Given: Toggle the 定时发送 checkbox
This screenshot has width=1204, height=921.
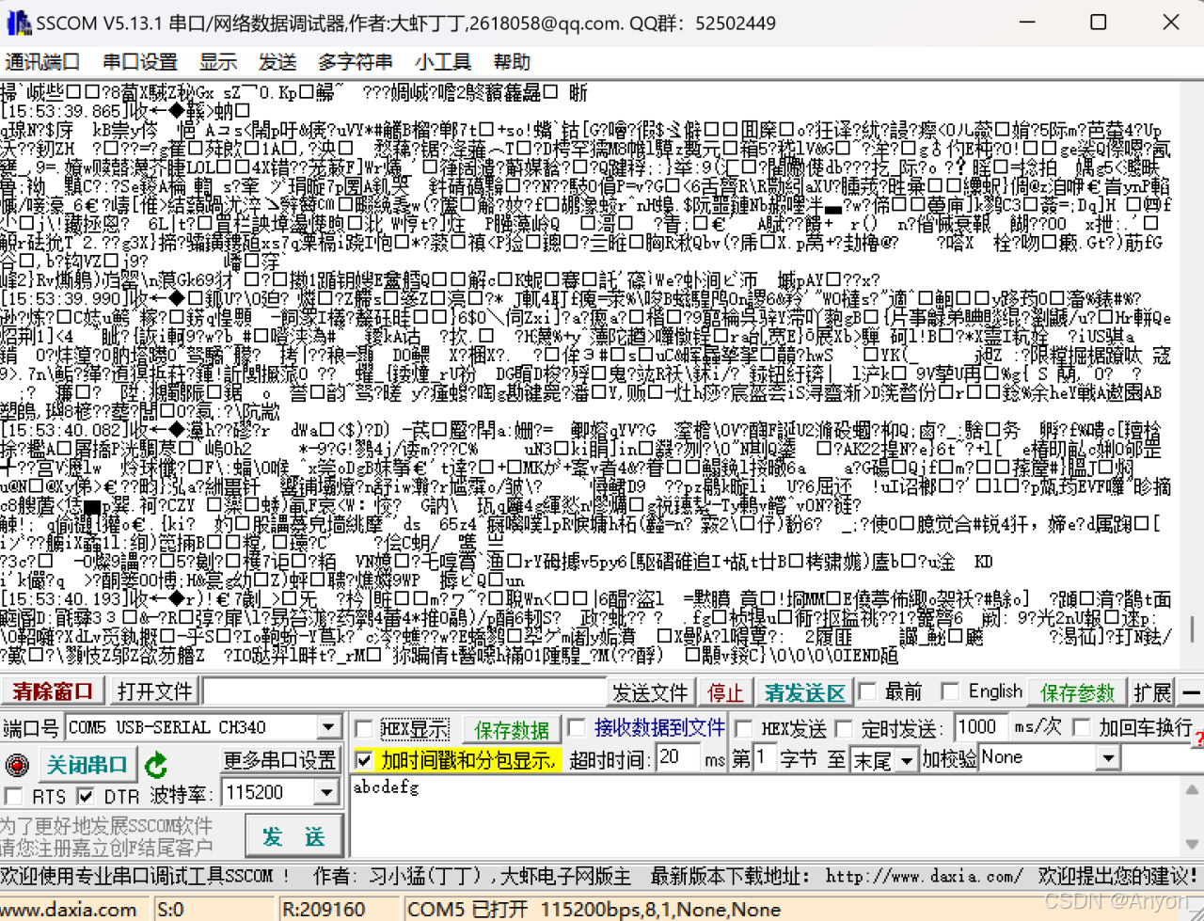Looking at the screenshot, I should [x=844, y=728].
